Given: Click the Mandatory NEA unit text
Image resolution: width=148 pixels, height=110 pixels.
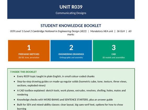Looking at the screenshot, I should click(101, 31).
